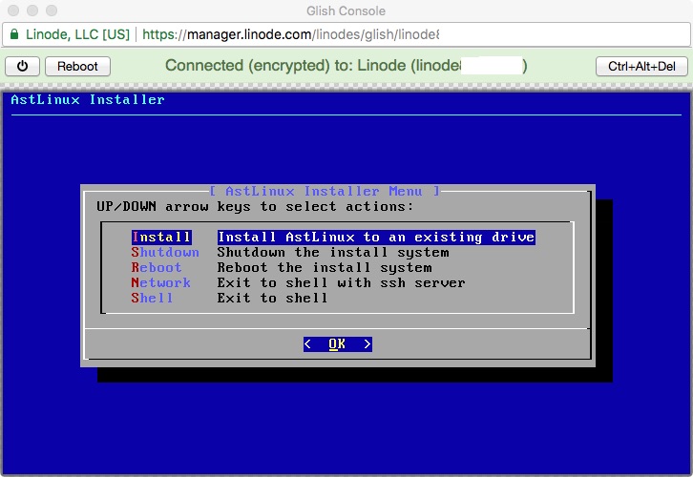Select the Shell menu entry
Image resolution: width=693 pixels, height=477 pixels.
(x=152, y=298)
